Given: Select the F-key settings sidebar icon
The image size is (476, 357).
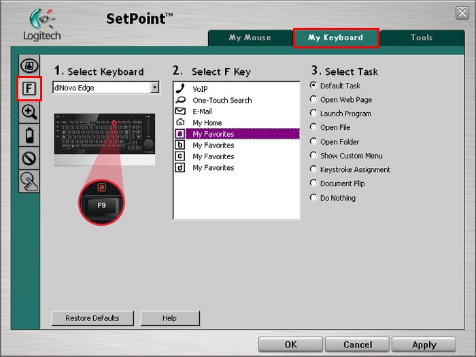Looking at the screenshot, I should point(29,88).
